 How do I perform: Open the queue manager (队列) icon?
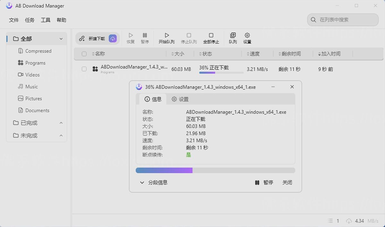tap(233, 37)
